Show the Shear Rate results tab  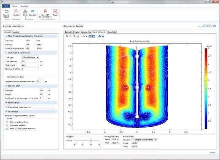point(112,32)
